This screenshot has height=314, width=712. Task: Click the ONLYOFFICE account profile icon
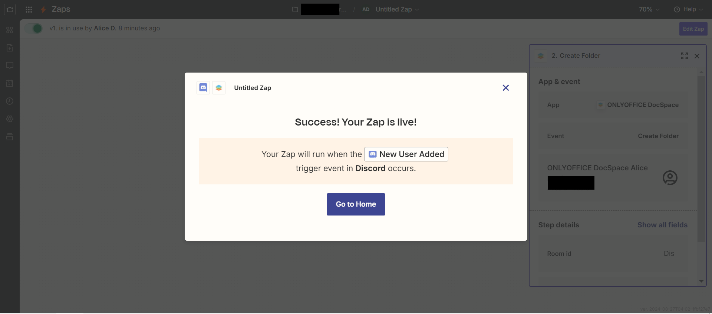click(x=670, y=178)
